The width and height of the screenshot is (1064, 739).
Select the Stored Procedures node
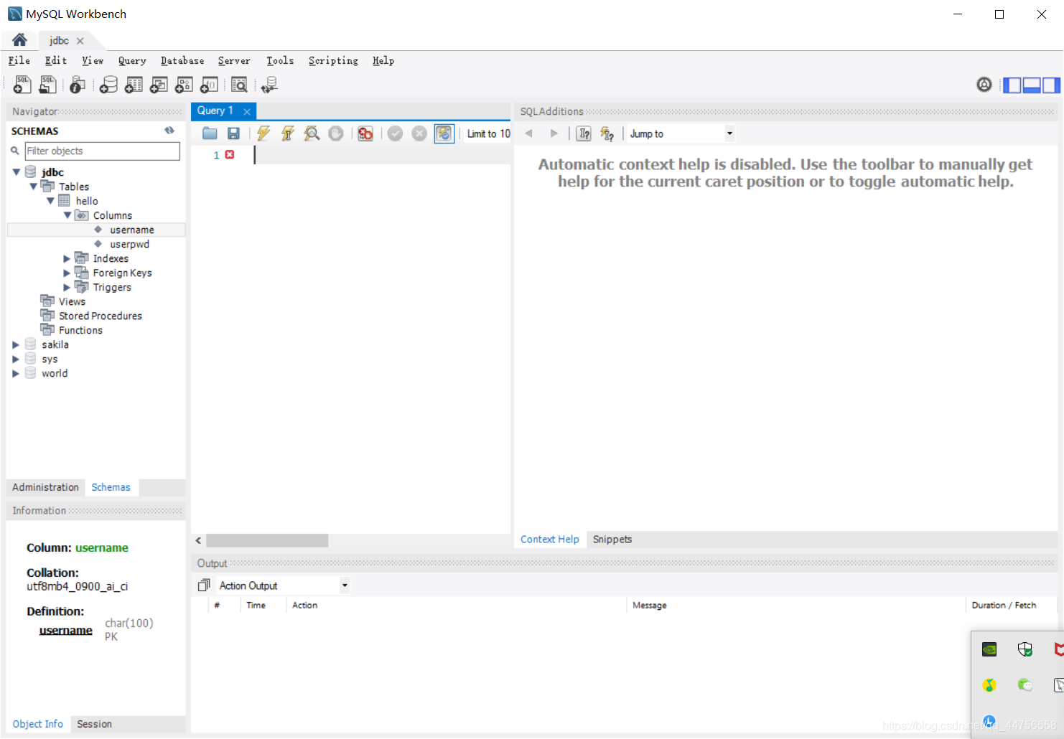[101, 316]
